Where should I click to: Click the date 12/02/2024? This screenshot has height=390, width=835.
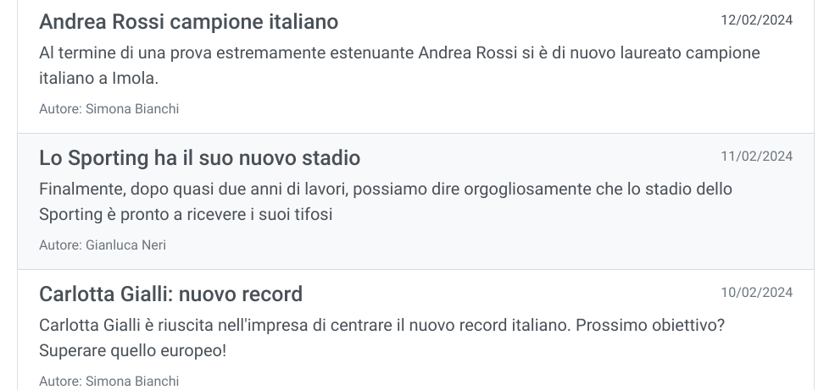click(756, 20)
